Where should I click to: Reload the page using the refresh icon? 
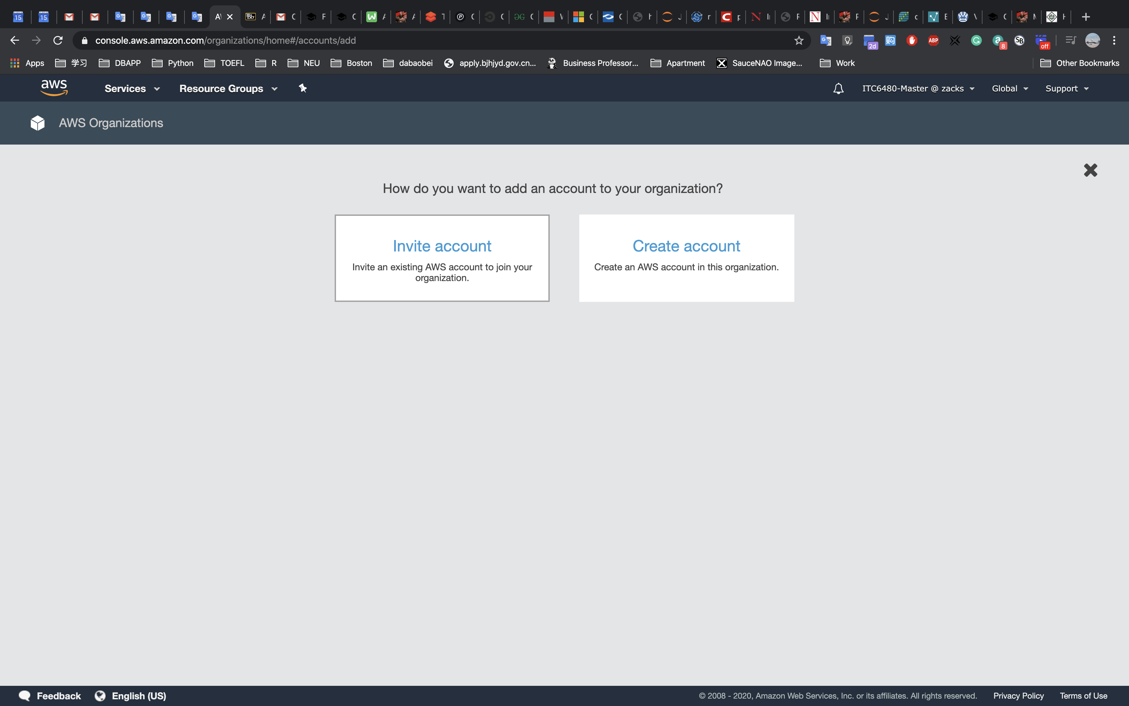tap(58, 41)
